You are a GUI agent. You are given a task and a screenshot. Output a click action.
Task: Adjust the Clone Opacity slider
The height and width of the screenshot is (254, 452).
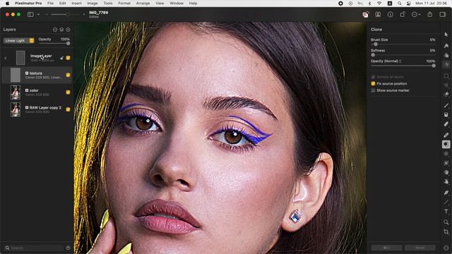[x=403, y=66]
